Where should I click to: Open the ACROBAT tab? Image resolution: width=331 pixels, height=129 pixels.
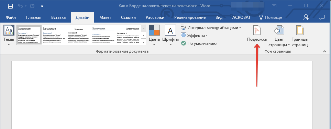coord(241,17)
